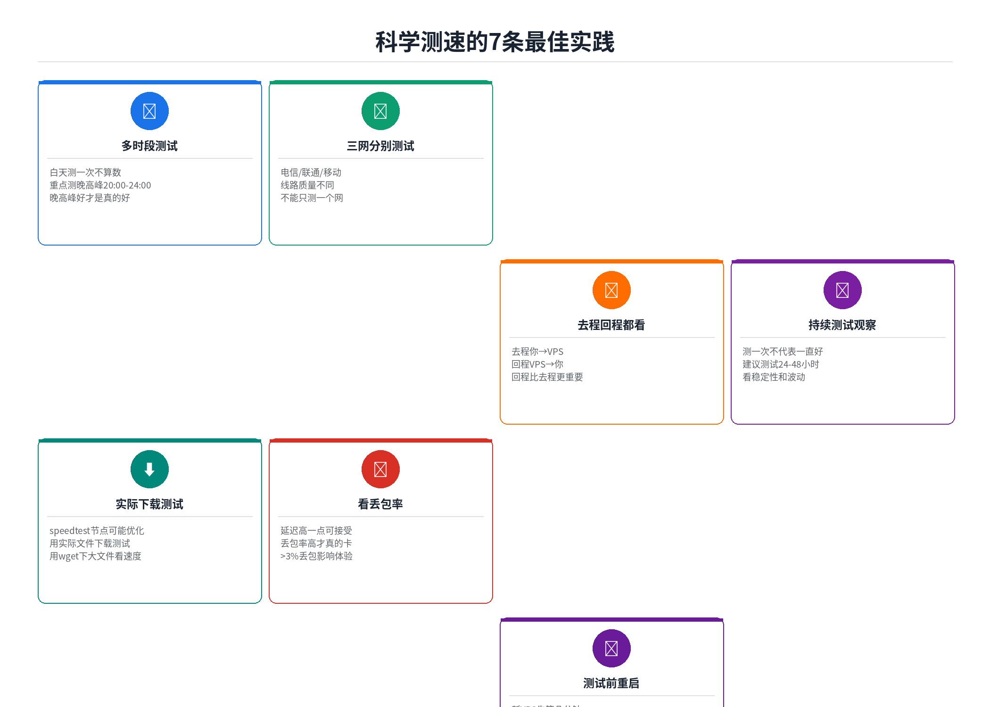This screenshot has height=707, width=990.
Task: Click the line 用实际文件下载测试
Action: (90, 543)
